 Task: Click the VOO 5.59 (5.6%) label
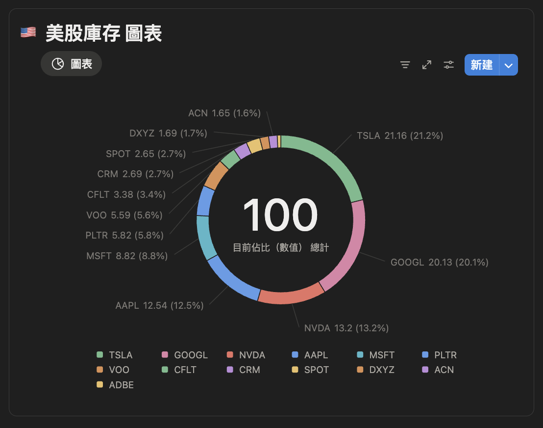124,215
